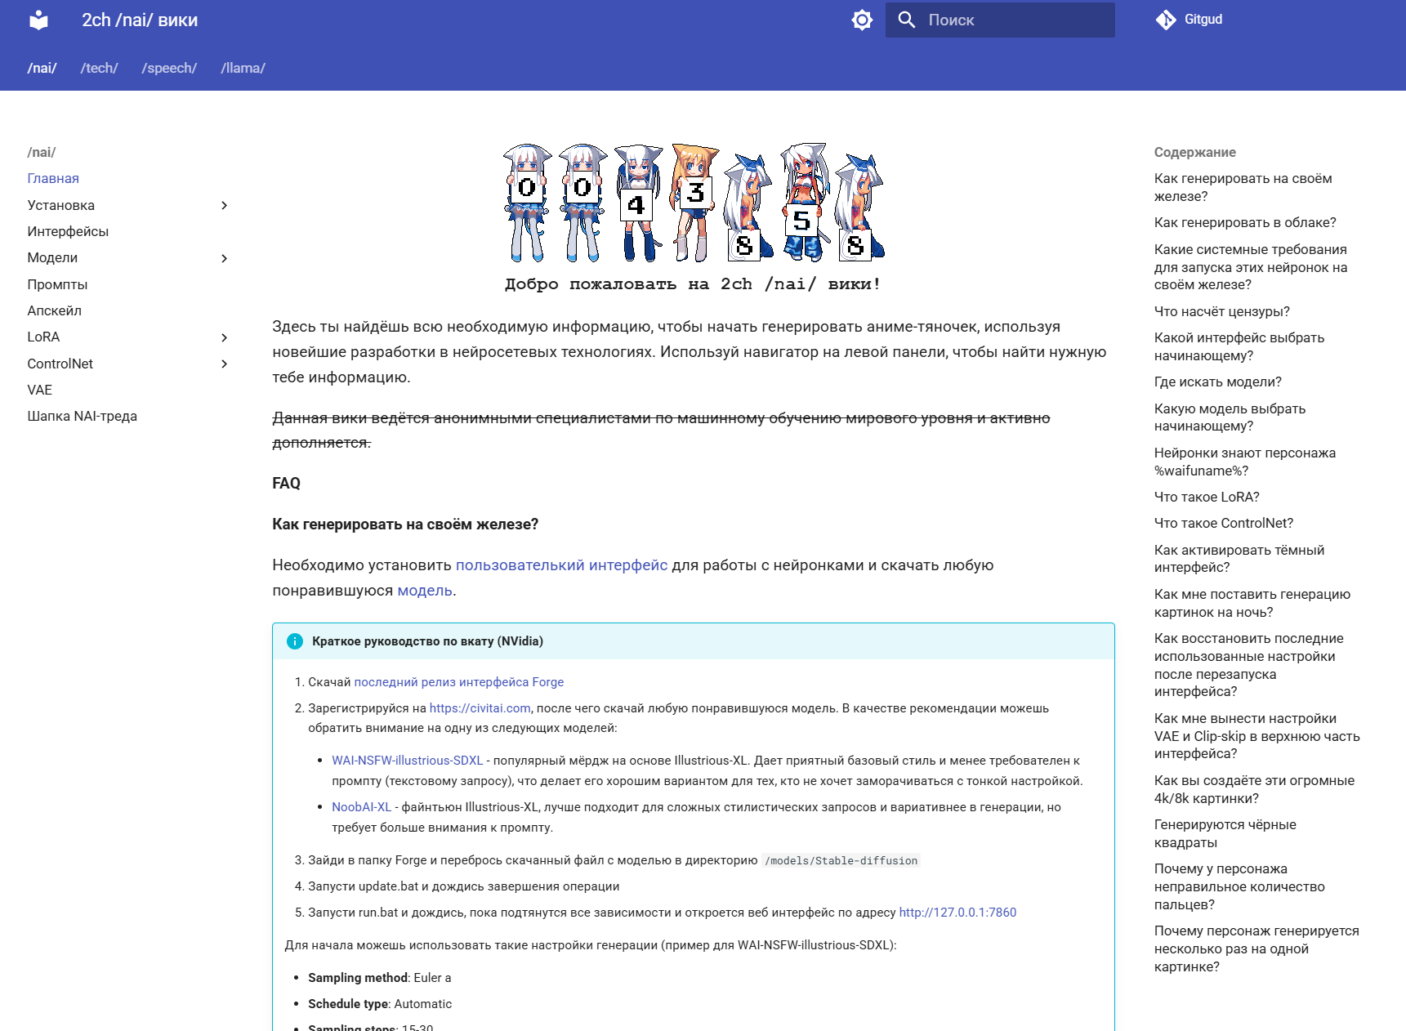The image size is (1406, 1031).
Task: Click the info icon in the NVidia guide
Action: click(295, 641)
